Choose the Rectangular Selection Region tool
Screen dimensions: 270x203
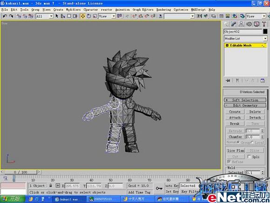pos(69,16)
